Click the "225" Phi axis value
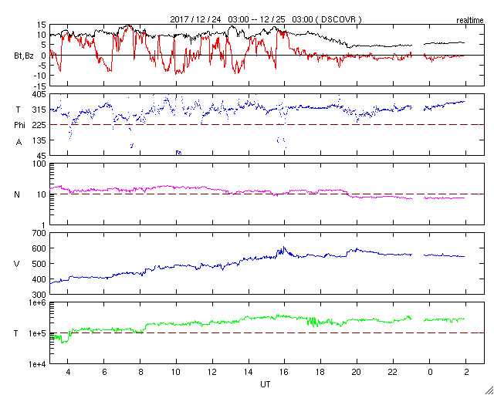Screen dimensions: 494x395 point(39,125)
